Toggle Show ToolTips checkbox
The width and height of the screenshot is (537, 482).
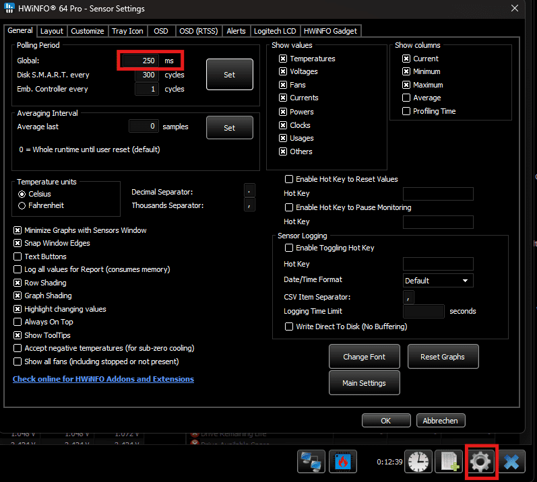[x=18, y=335]
